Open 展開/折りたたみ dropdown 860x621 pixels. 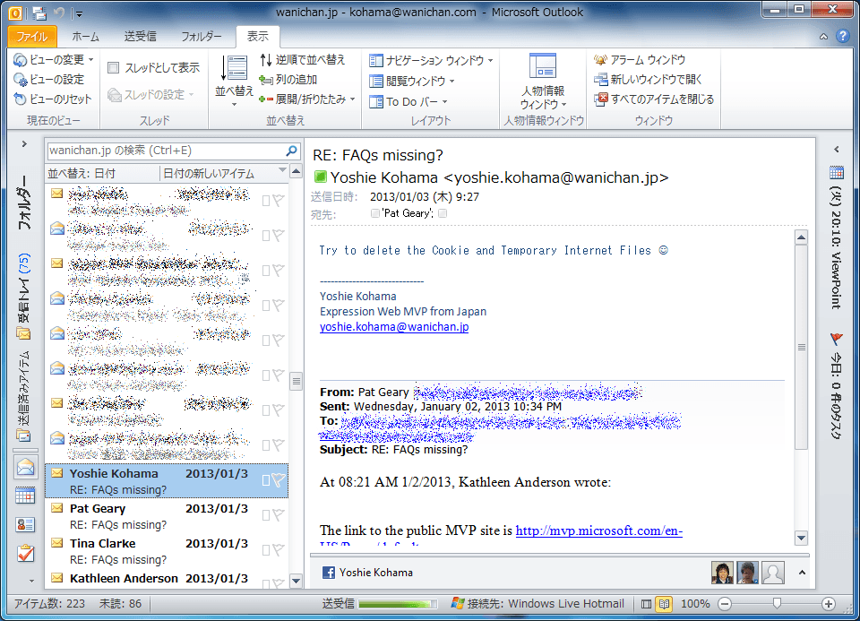coord(307,99)
